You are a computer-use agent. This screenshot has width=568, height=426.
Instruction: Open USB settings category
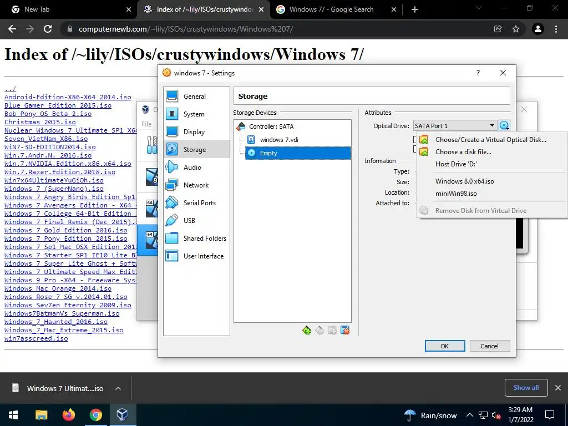tap(196, 221)
